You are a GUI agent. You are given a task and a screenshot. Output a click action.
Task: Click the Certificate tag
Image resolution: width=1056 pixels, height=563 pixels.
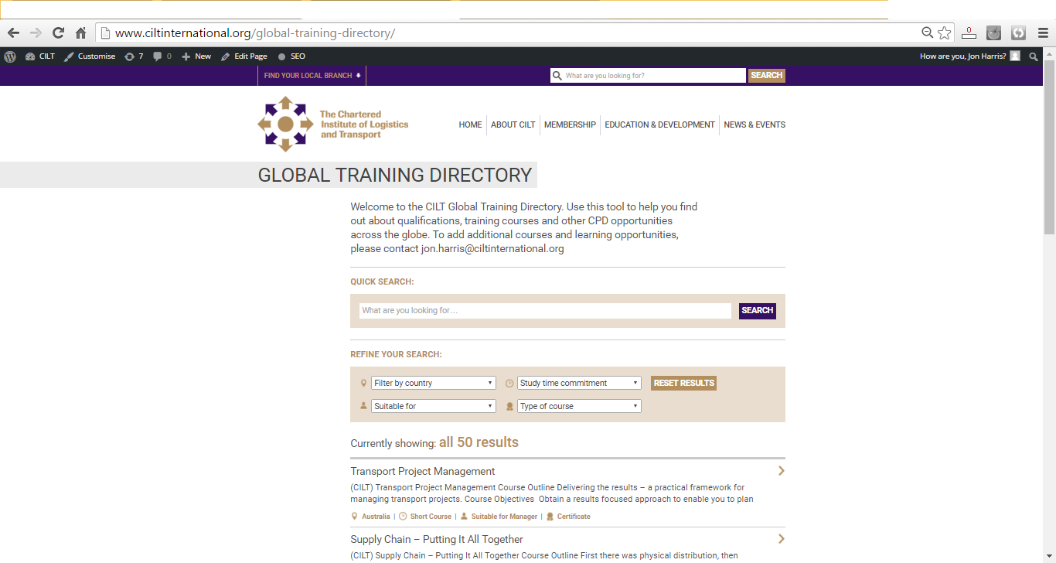click(574, 517)
